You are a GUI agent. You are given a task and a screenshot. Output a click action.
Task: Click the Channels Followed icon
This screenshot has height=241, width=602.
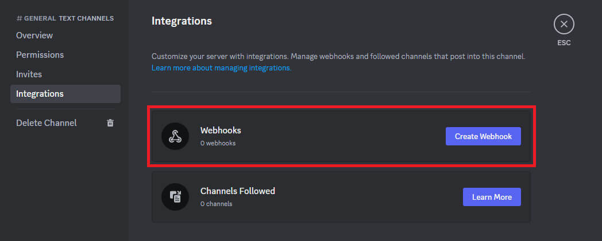pos(175,197)
